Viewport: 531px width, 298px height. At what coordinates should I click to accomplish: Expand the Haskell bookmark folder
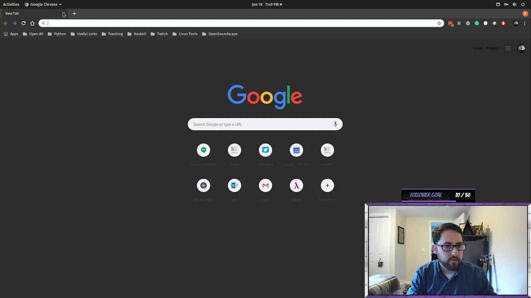coord(136,34)
